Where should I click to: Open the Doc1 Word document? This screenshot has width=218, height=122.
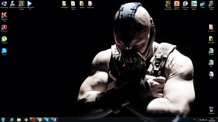pyautogui.click(x=211, y=74)
